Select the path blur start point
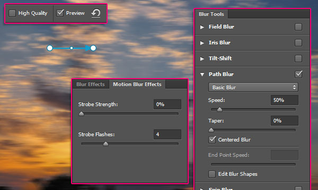318x190 pixels. coord(50,48)
